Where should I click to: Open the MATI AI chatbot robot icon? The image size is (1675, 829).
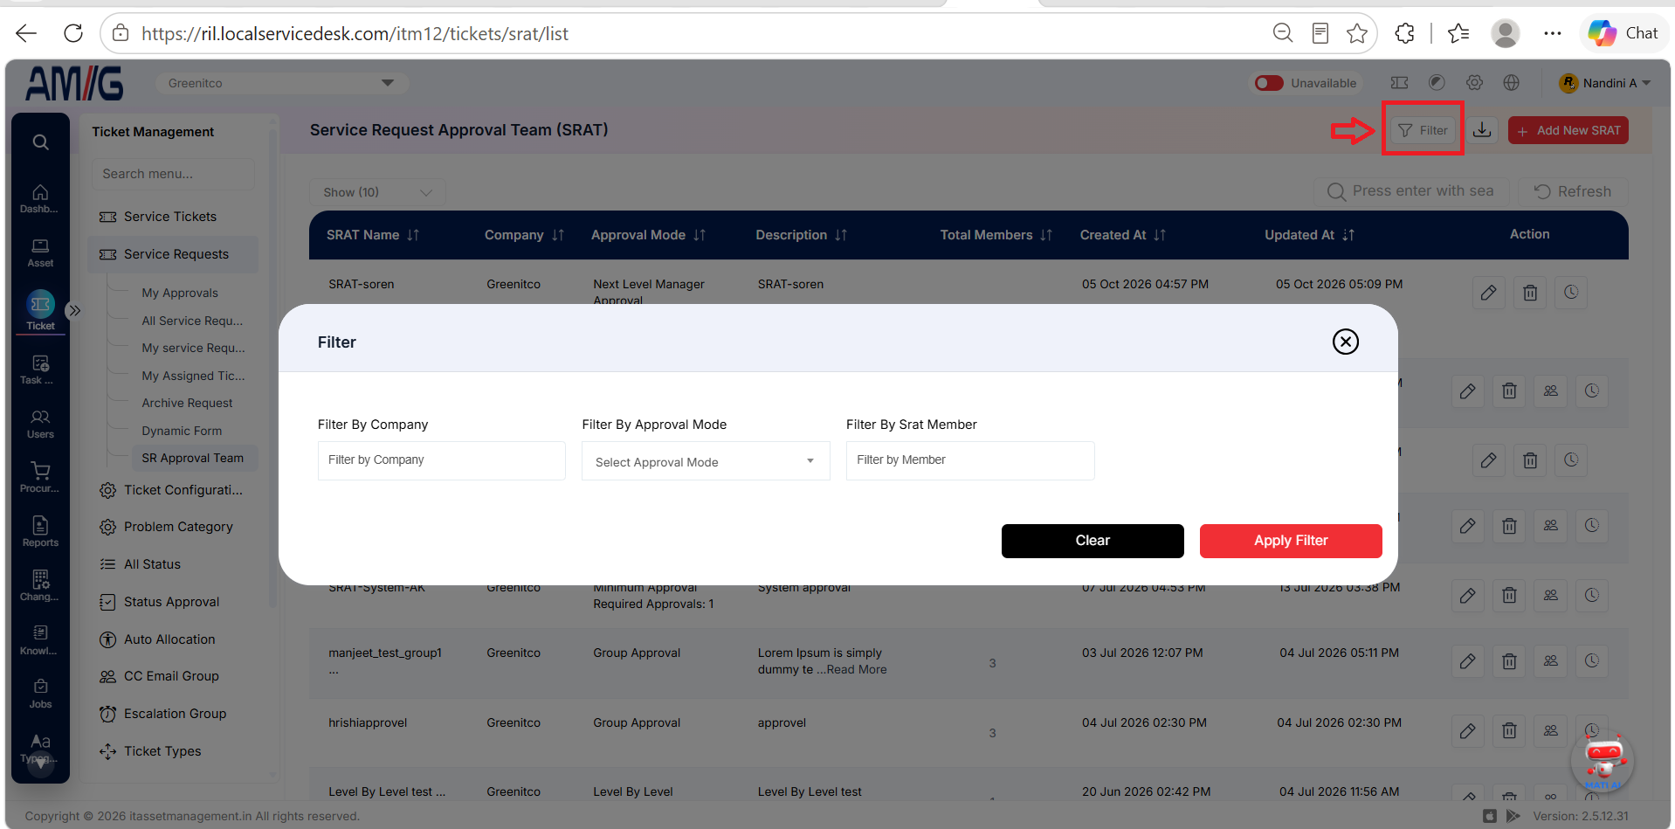point(1603,761)
